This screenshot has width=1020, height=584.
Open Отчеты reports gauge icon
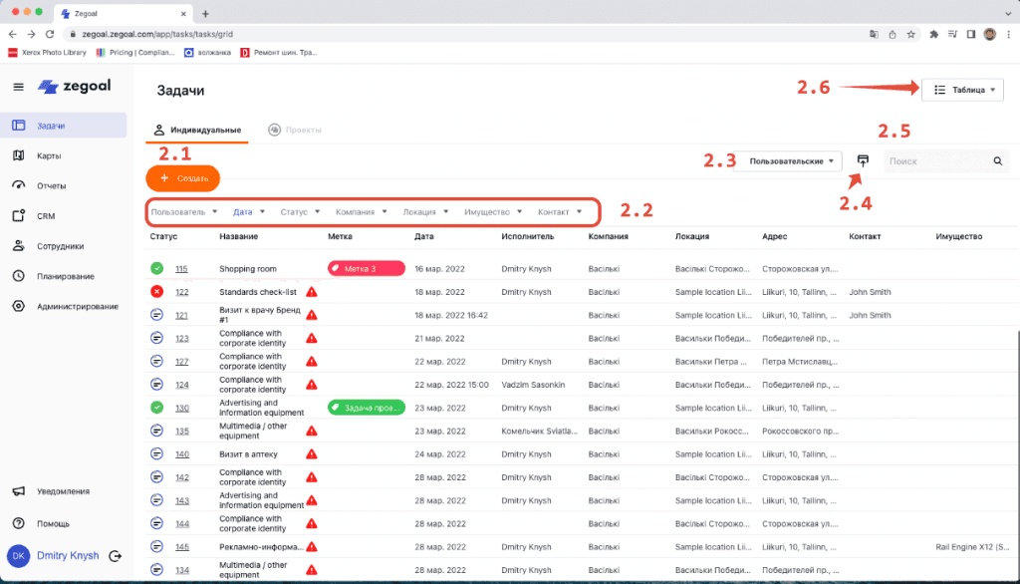[18, 185]
